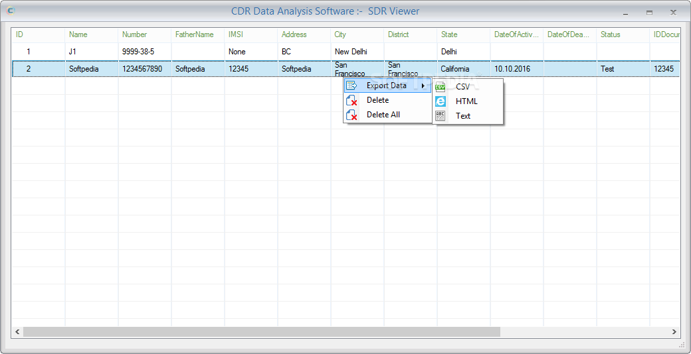This screenshot has height=354, width=691.
Task: Sort by the Name column header
Action: click(x=91, y=34)
